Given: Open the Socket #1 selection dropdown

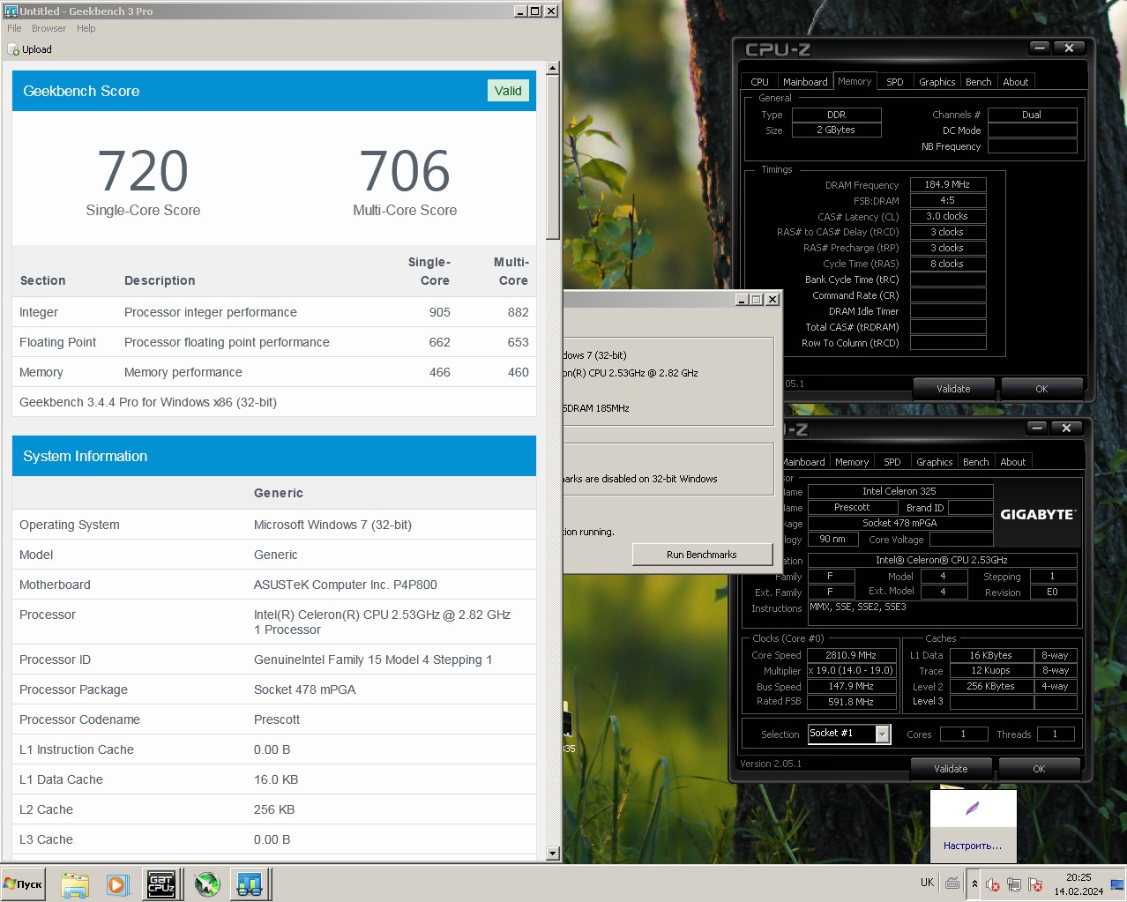Looking at the screenshot, I should (x=883, y=734).
